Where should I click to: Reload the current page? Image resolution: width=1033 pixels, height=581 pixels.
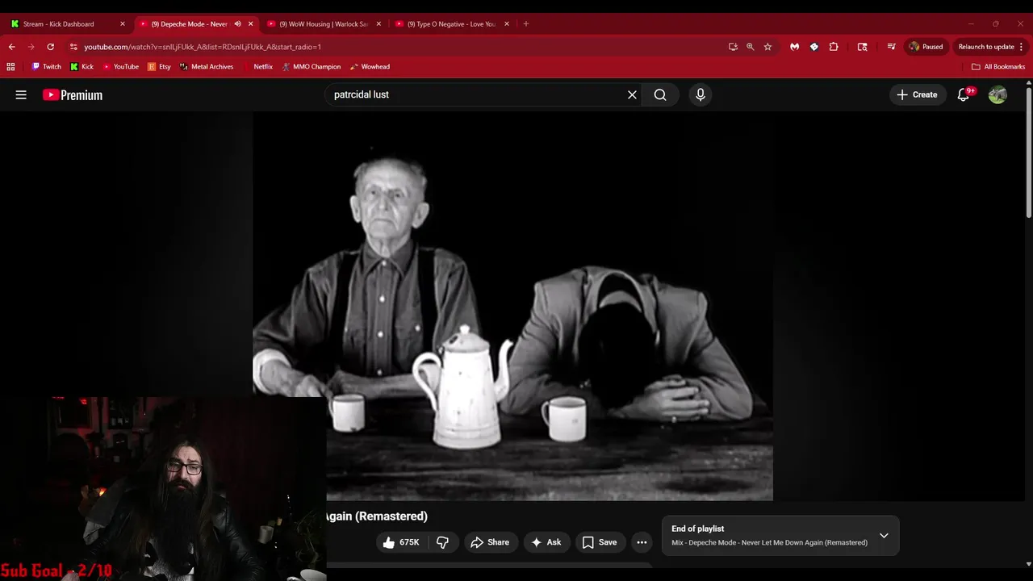(50, 47)
